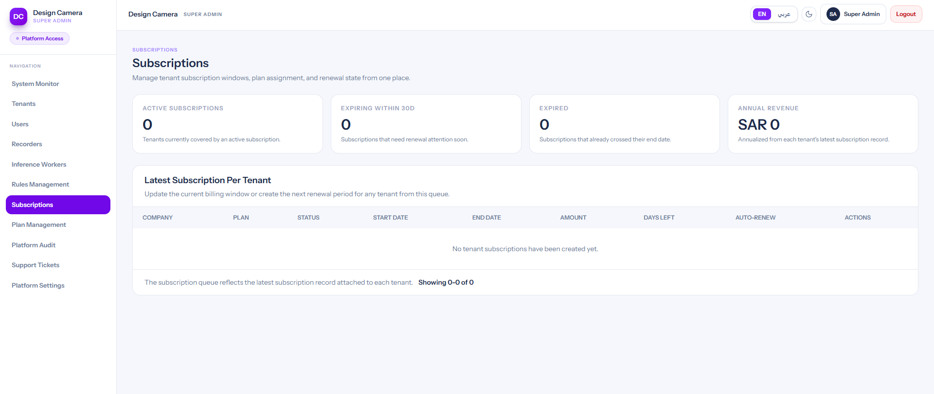The image size is (934, 394).
Task: Open Plan Management page
Action: click(x=58, y=225)
